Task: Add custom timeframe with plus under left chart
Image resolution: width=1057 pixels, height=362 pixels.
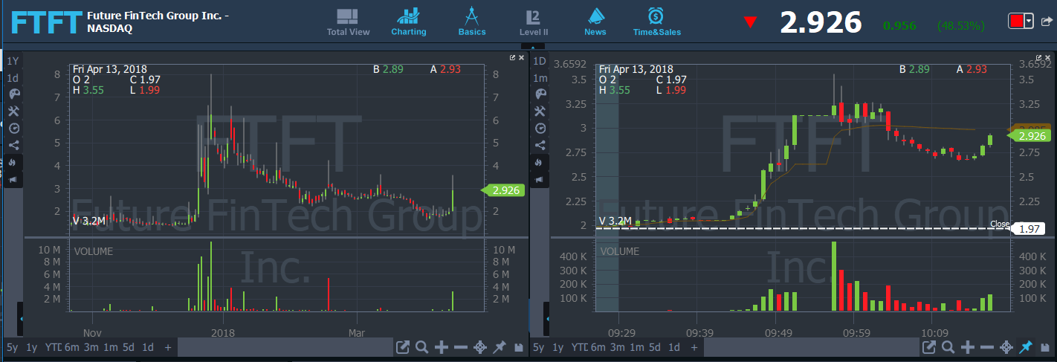Action: [x=168, y=347]
